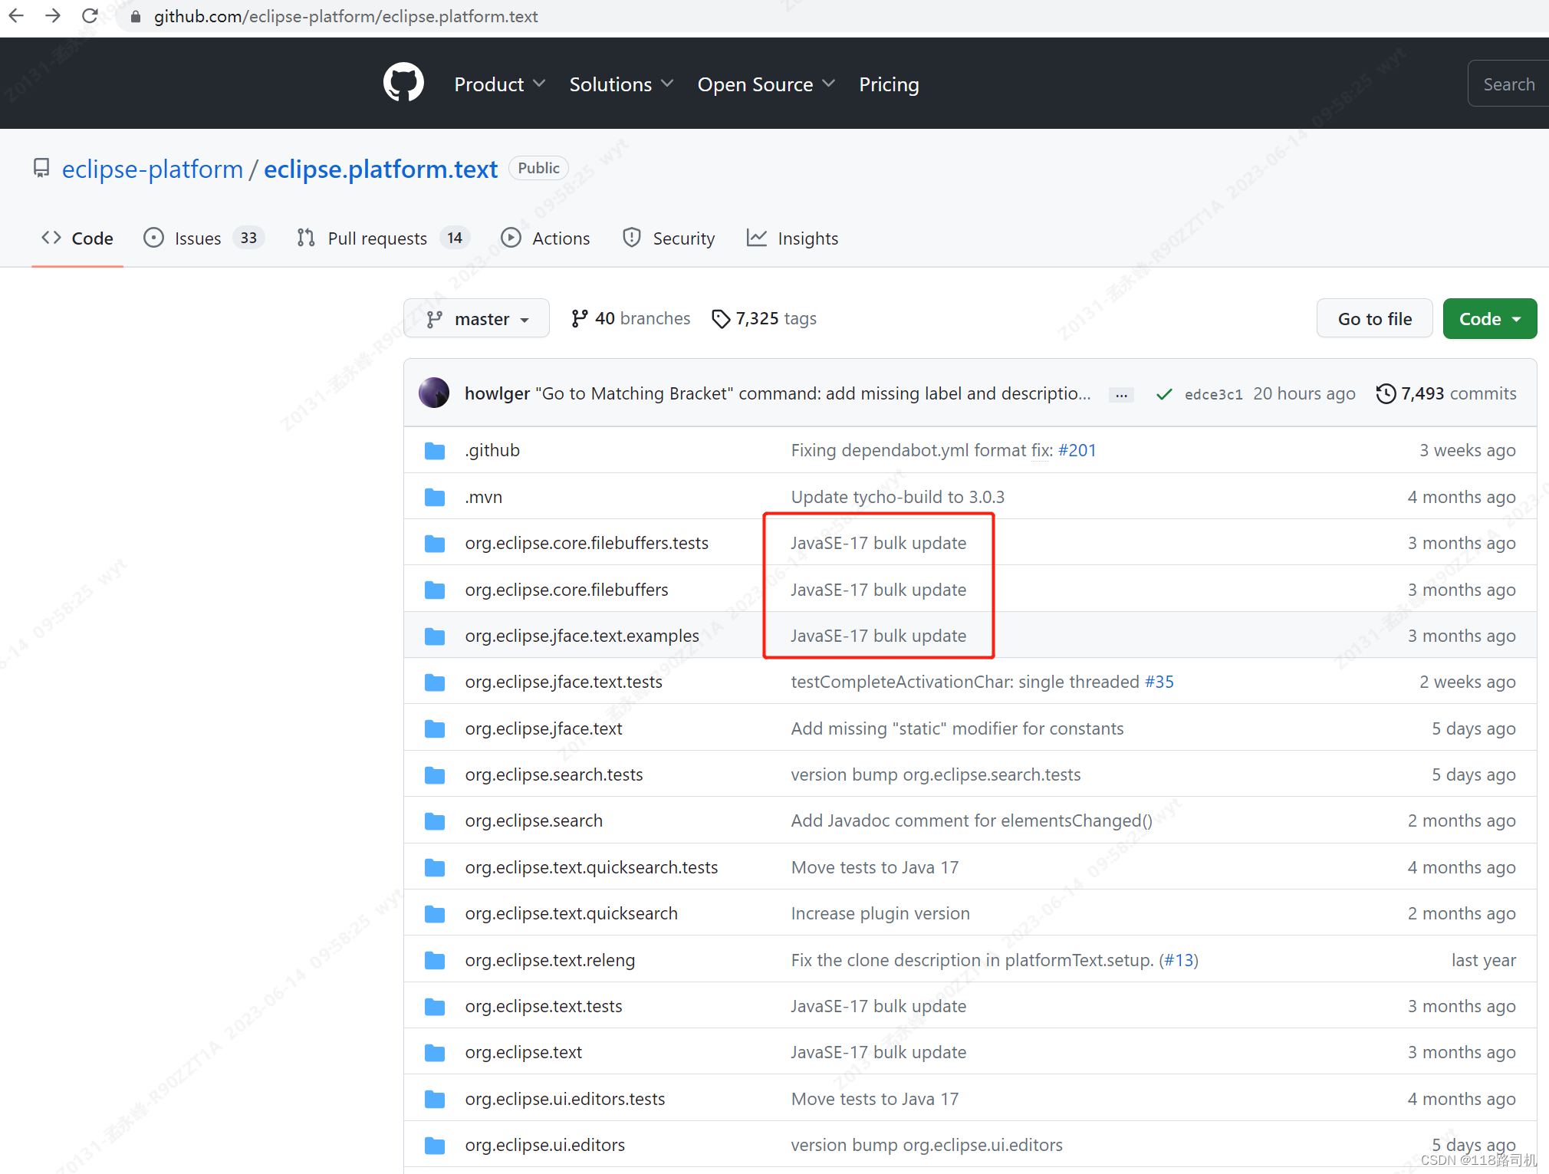Viewport: 1549px width, 1174px height.
Task: Open the eclipse.platform.text repository link
Action: coord(381,169)
